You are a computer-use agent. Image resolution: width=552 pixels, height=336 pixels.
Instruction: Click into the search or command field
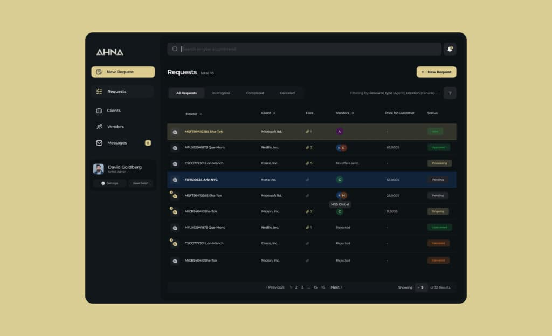[x=304, y=49]
